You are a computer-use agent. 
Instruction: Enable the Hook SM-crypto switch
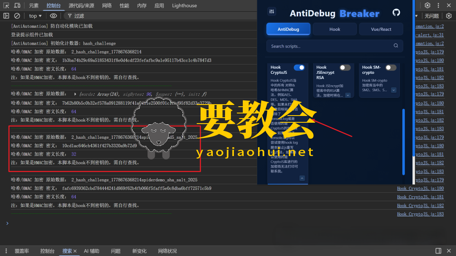(x=391, y=68)
